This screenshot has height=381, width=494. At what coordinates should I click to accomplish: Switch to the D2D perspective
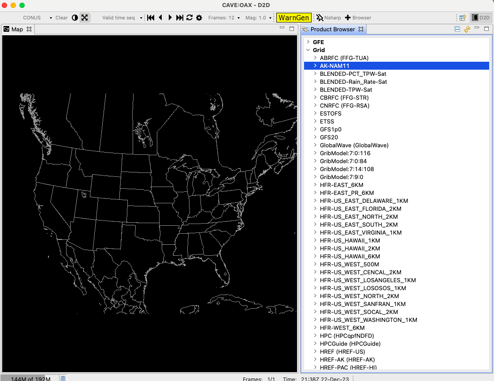(480, 18)
